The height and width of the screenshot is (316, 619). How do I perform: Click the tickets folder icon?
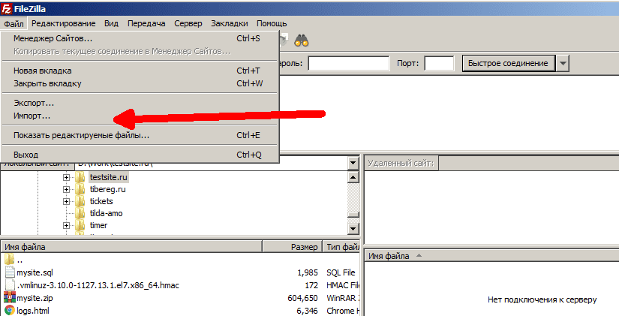pos(80,201)
